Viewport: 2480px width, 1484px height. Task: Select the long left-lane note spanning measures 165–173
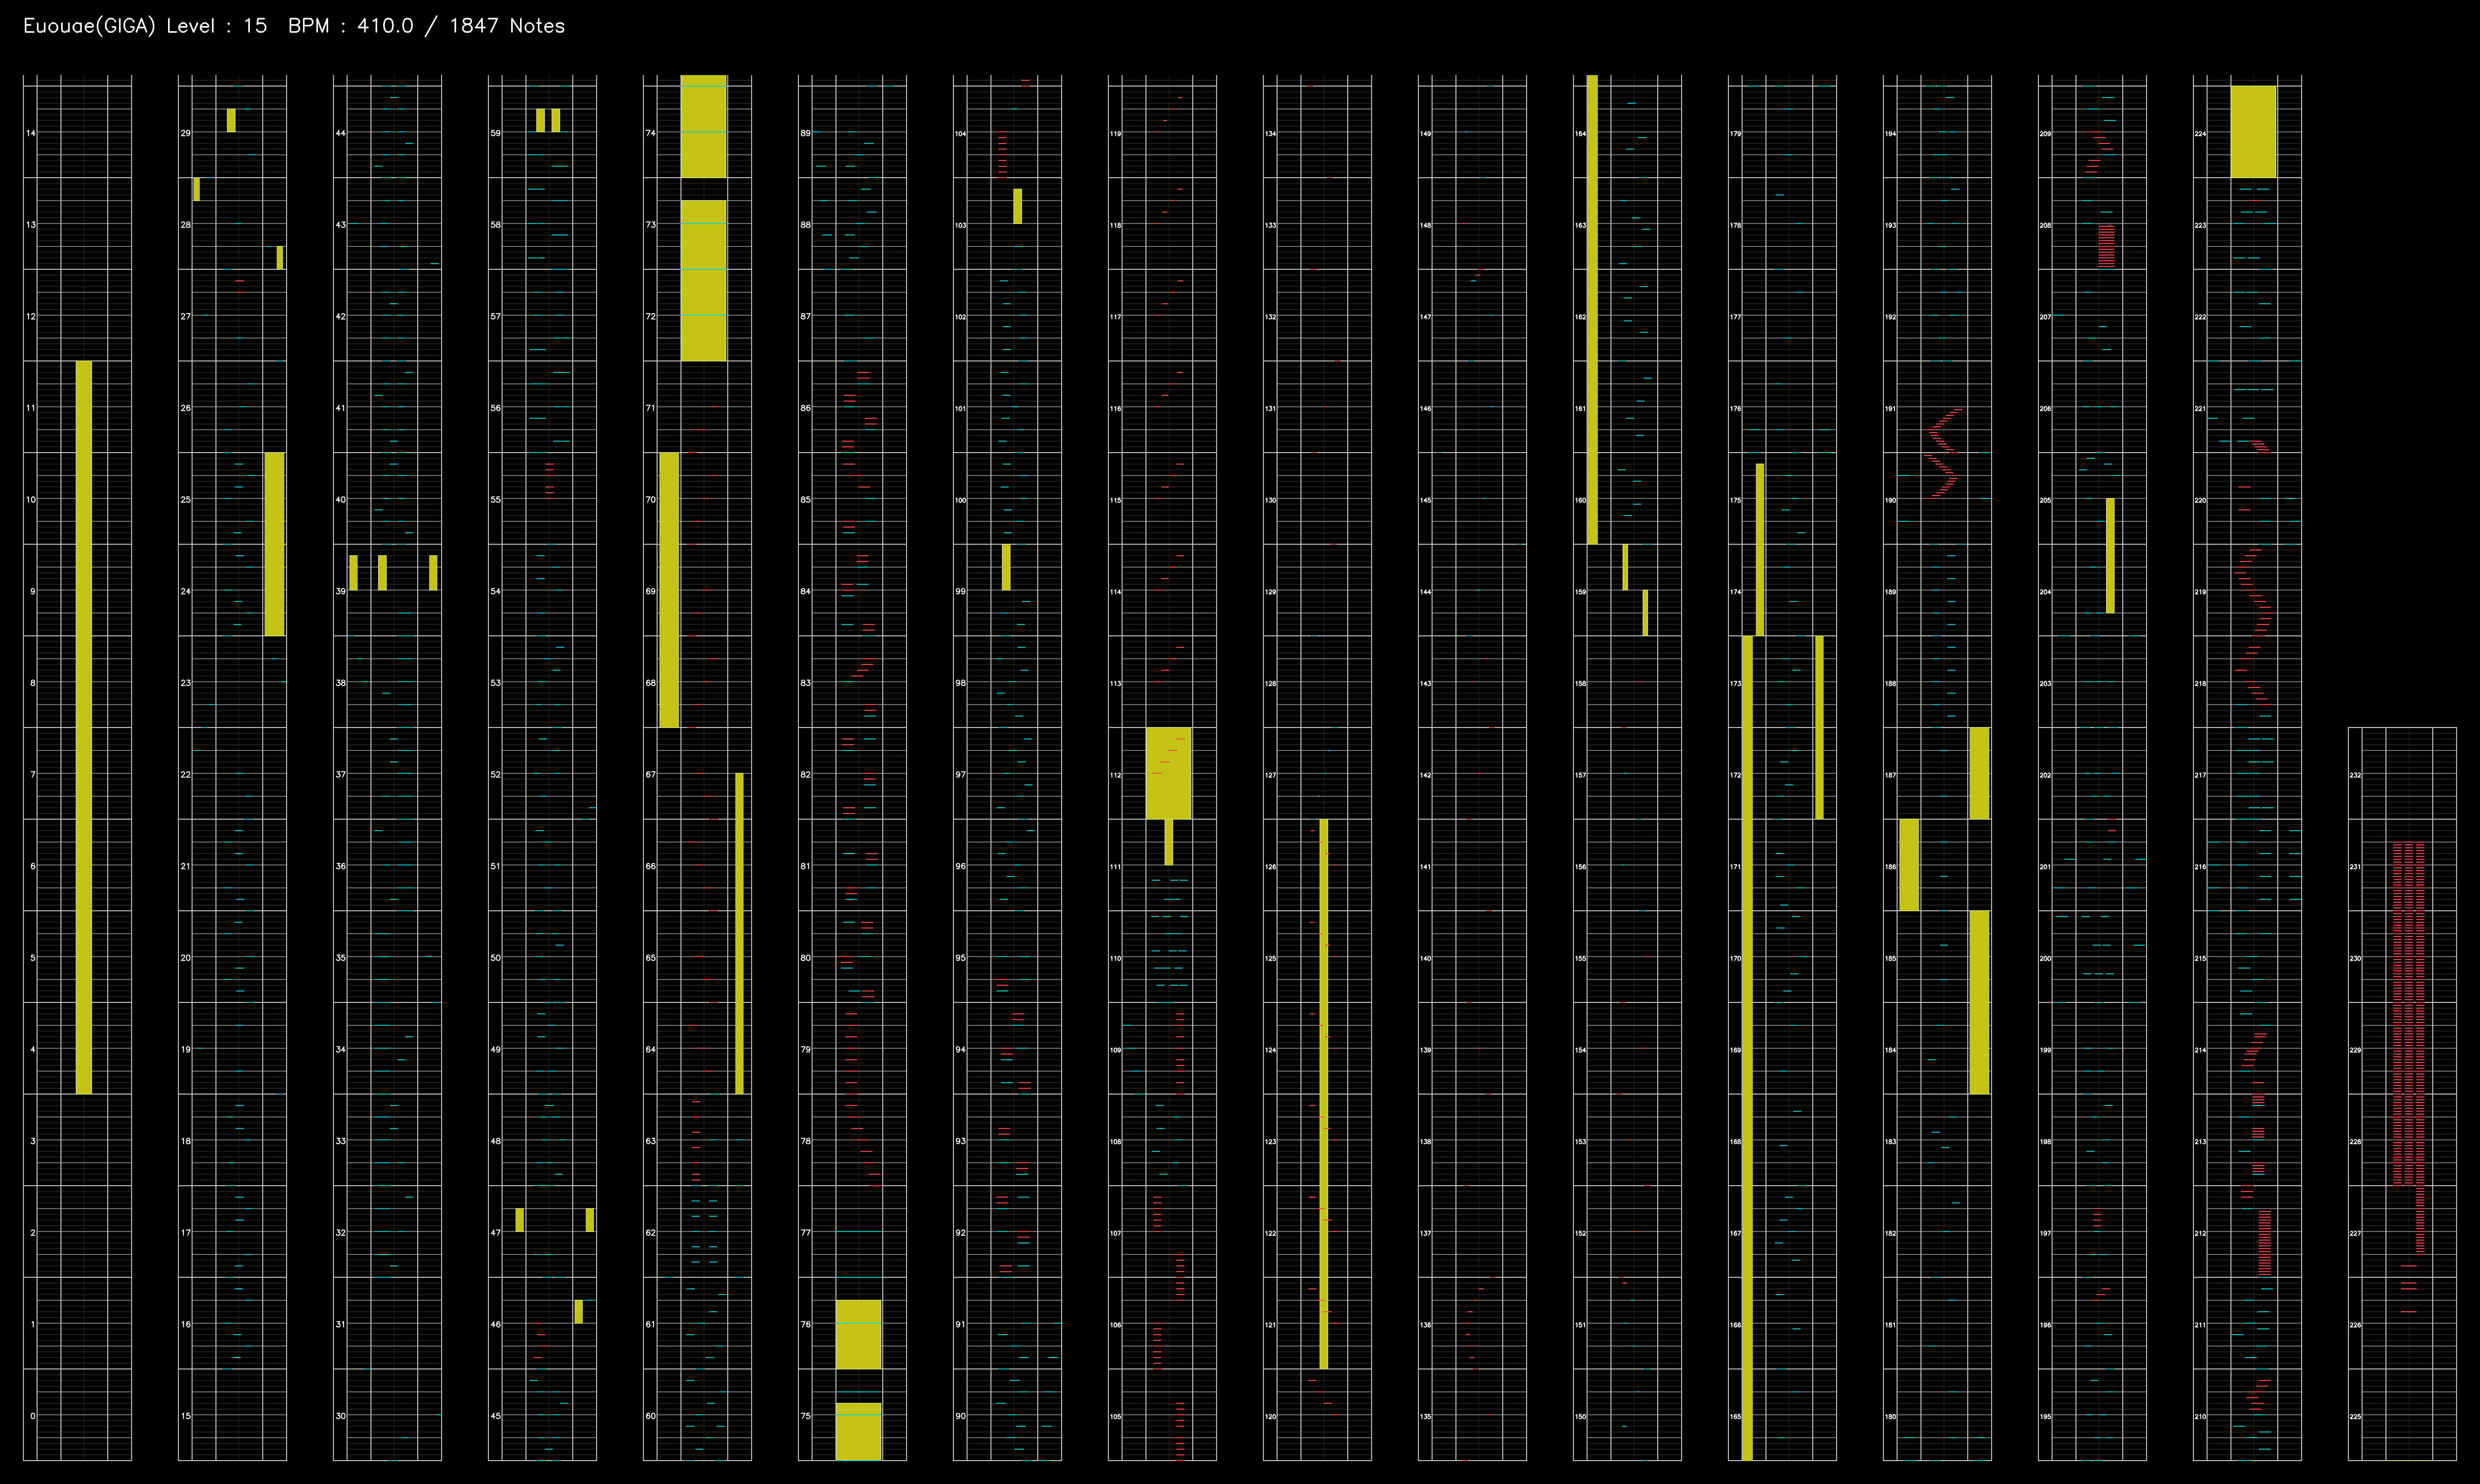click(x=1747, y=1048)
